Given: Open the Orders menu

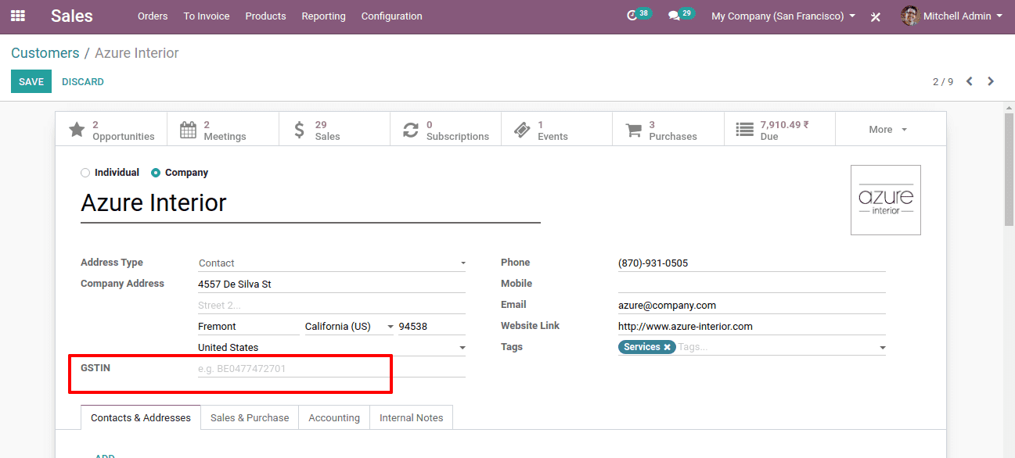Looking at the screenshot, I should (x=153, y=16).
